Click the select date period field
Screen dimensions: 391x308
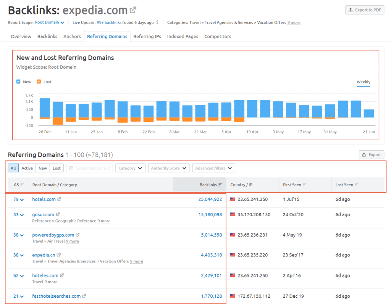pos(89,168)
